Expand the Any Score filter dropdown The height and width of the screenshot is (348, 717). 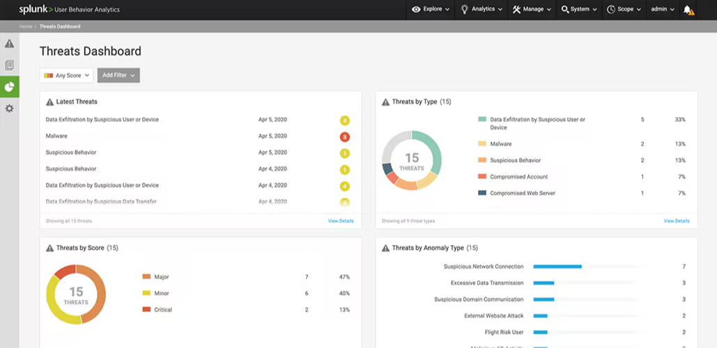coord(66,75)
